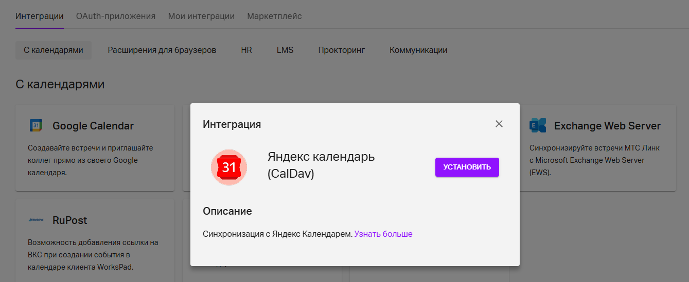Select the С календарями category filter
This screenshot has height=282, width=689.
54,50
